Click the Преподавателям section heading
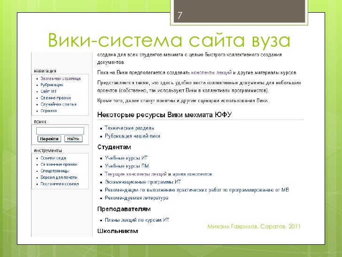 pyautogui.click(x=124, y=209)
